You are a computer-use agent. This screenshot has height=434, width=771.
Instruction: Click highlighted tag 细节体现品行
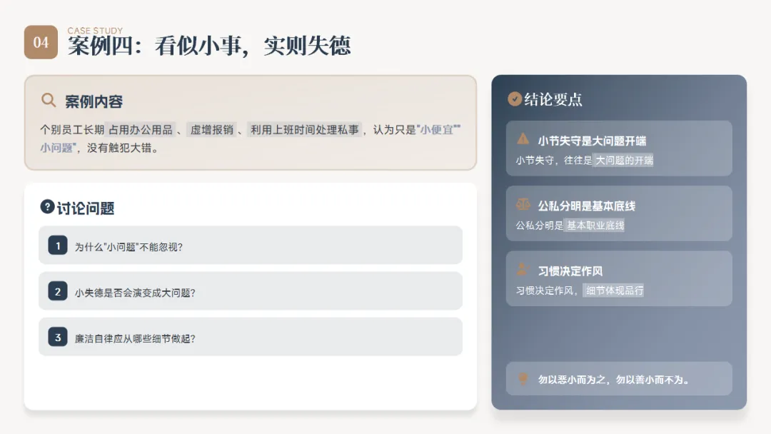(x=614, y=291)
